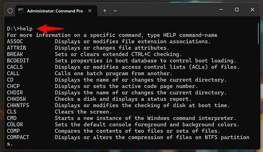Click 'Calls one batch program from another'
Screen dimensions: 263x152
[113, 74]
